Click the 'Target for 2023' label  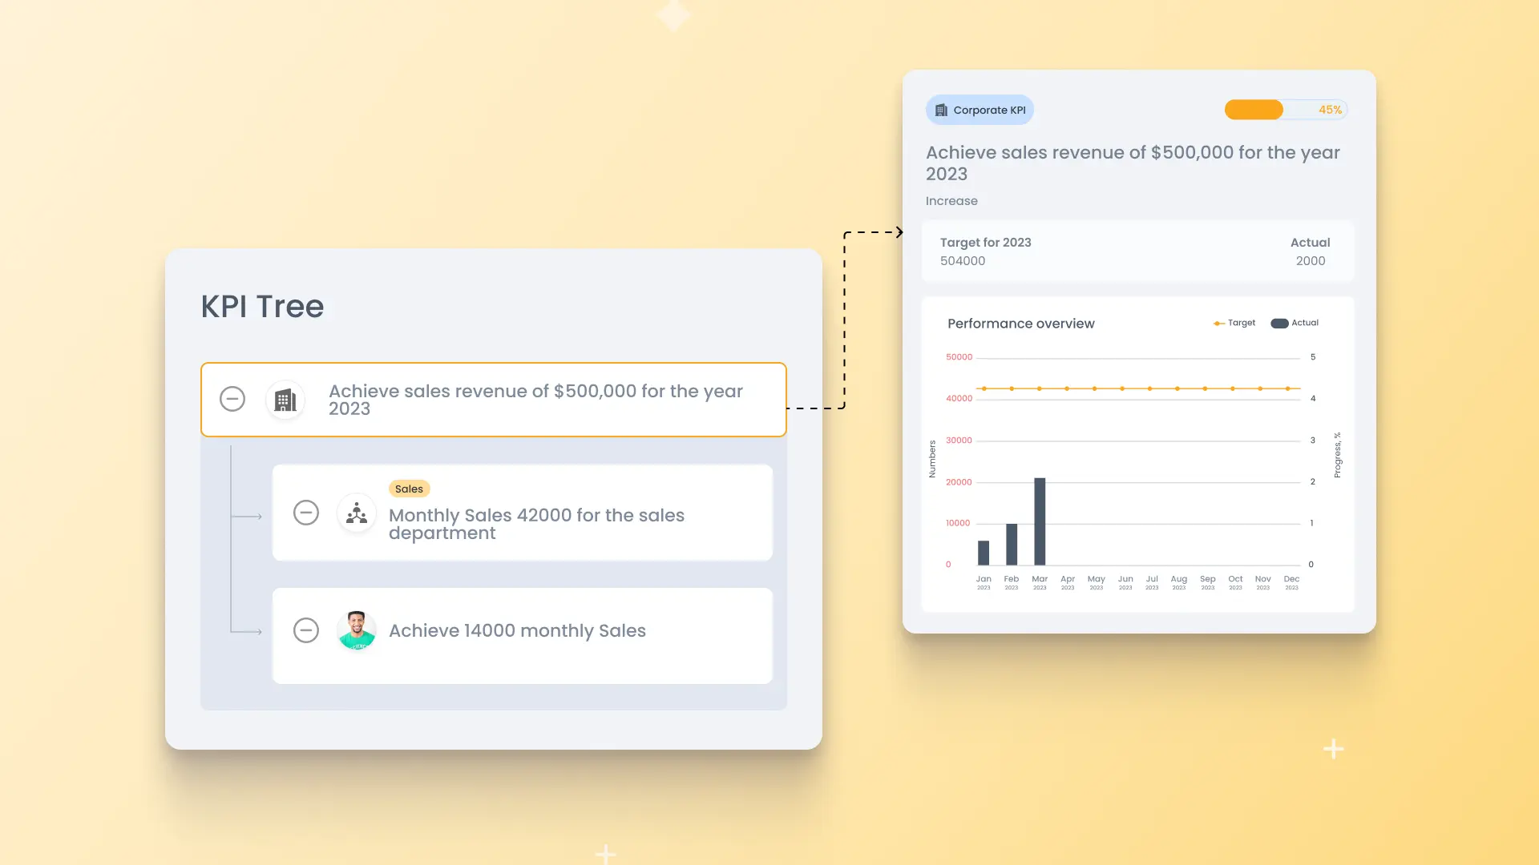985,242
